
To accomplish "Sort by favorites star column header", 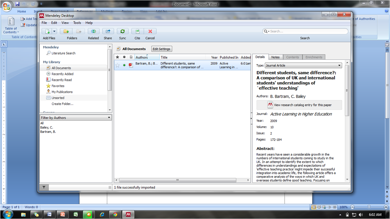I will [x=117, y=57].
